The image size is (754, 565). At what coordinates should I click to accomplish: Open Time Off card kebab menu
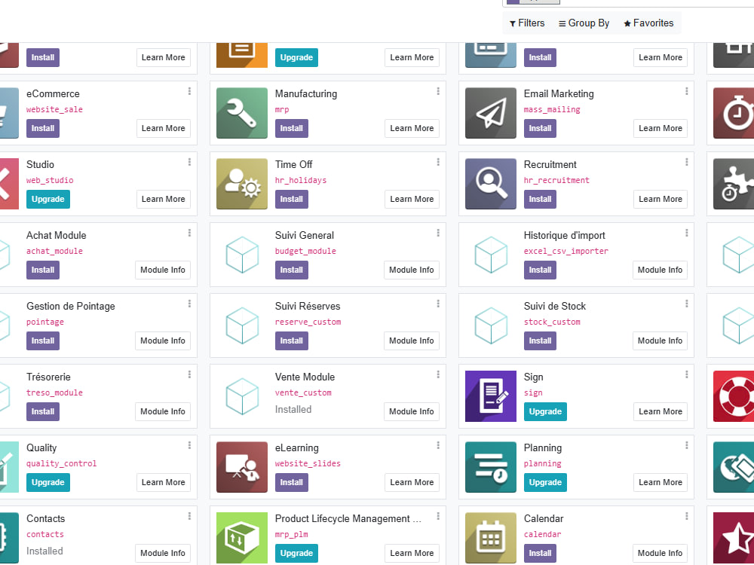(438, 162)
